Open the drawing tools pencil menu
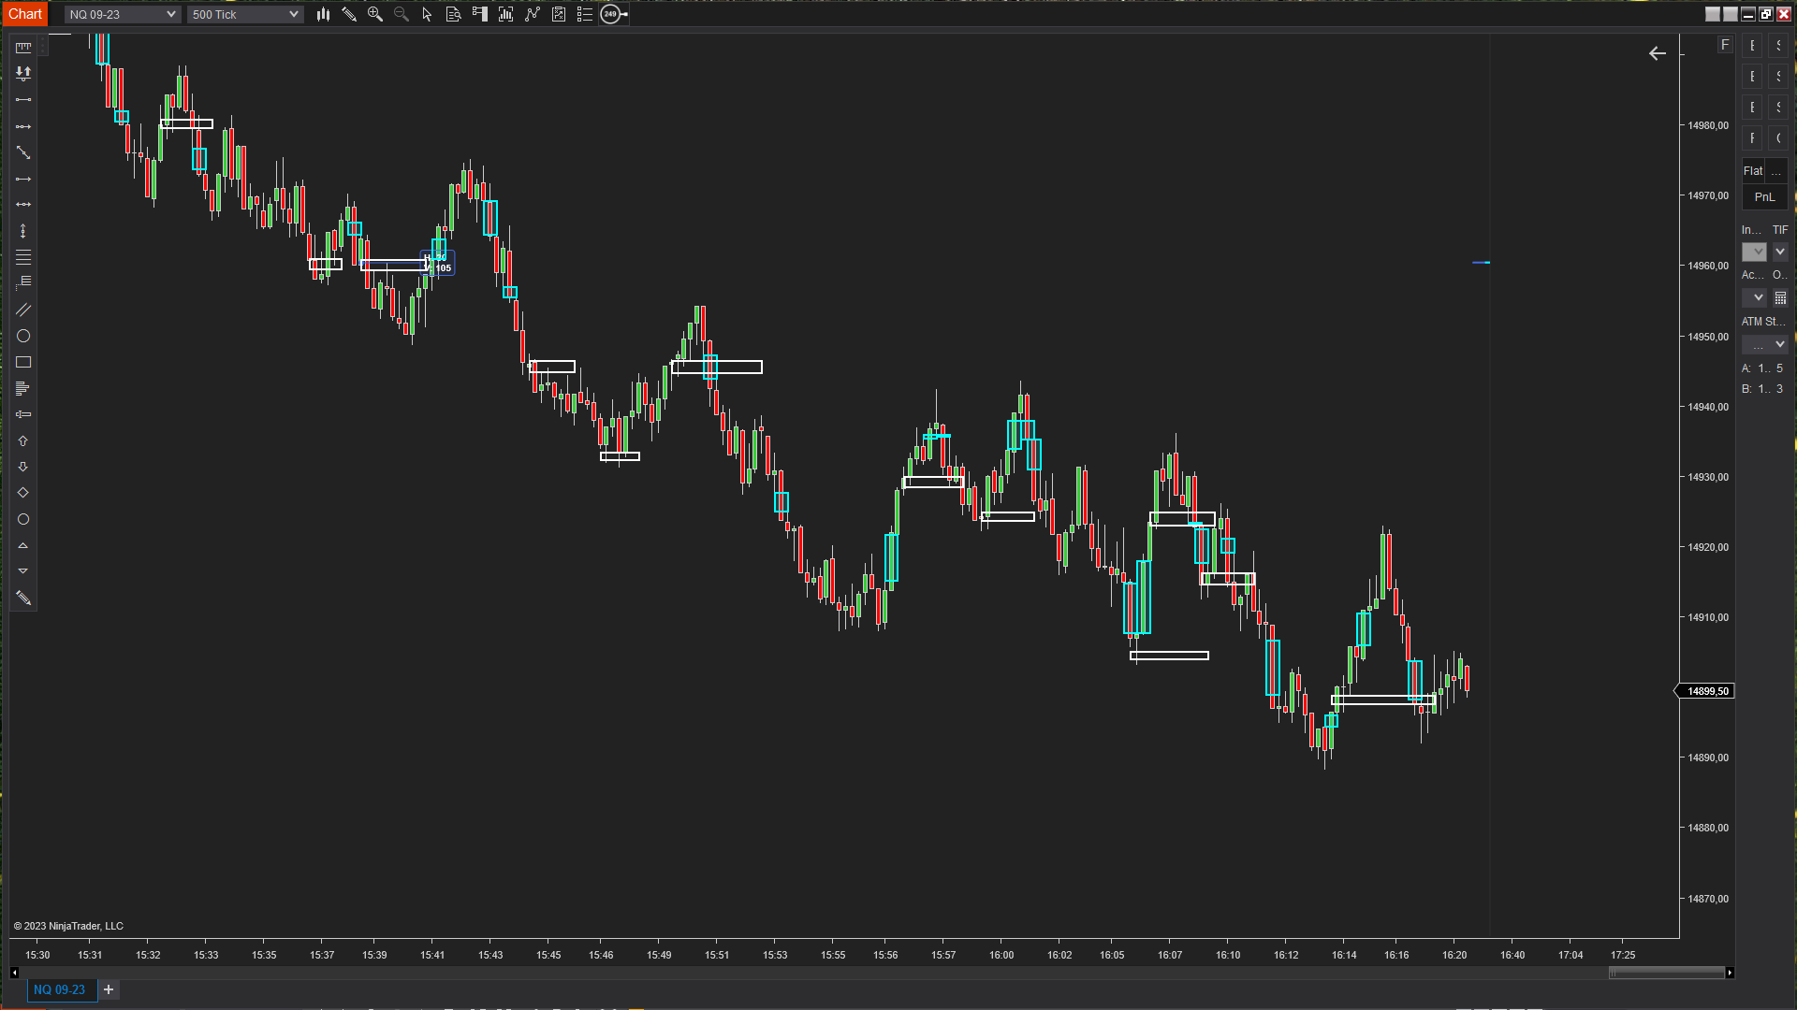This screenshot has width=1797, height=1010. pos(349,14)
